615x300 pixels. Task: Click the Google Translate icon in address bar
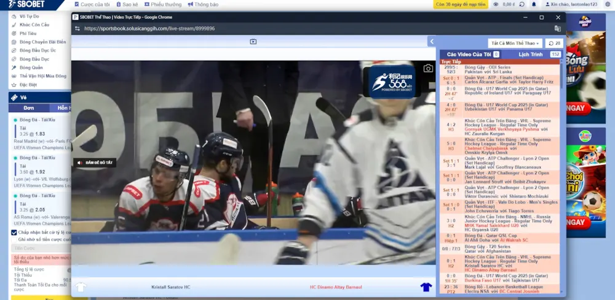557,28
